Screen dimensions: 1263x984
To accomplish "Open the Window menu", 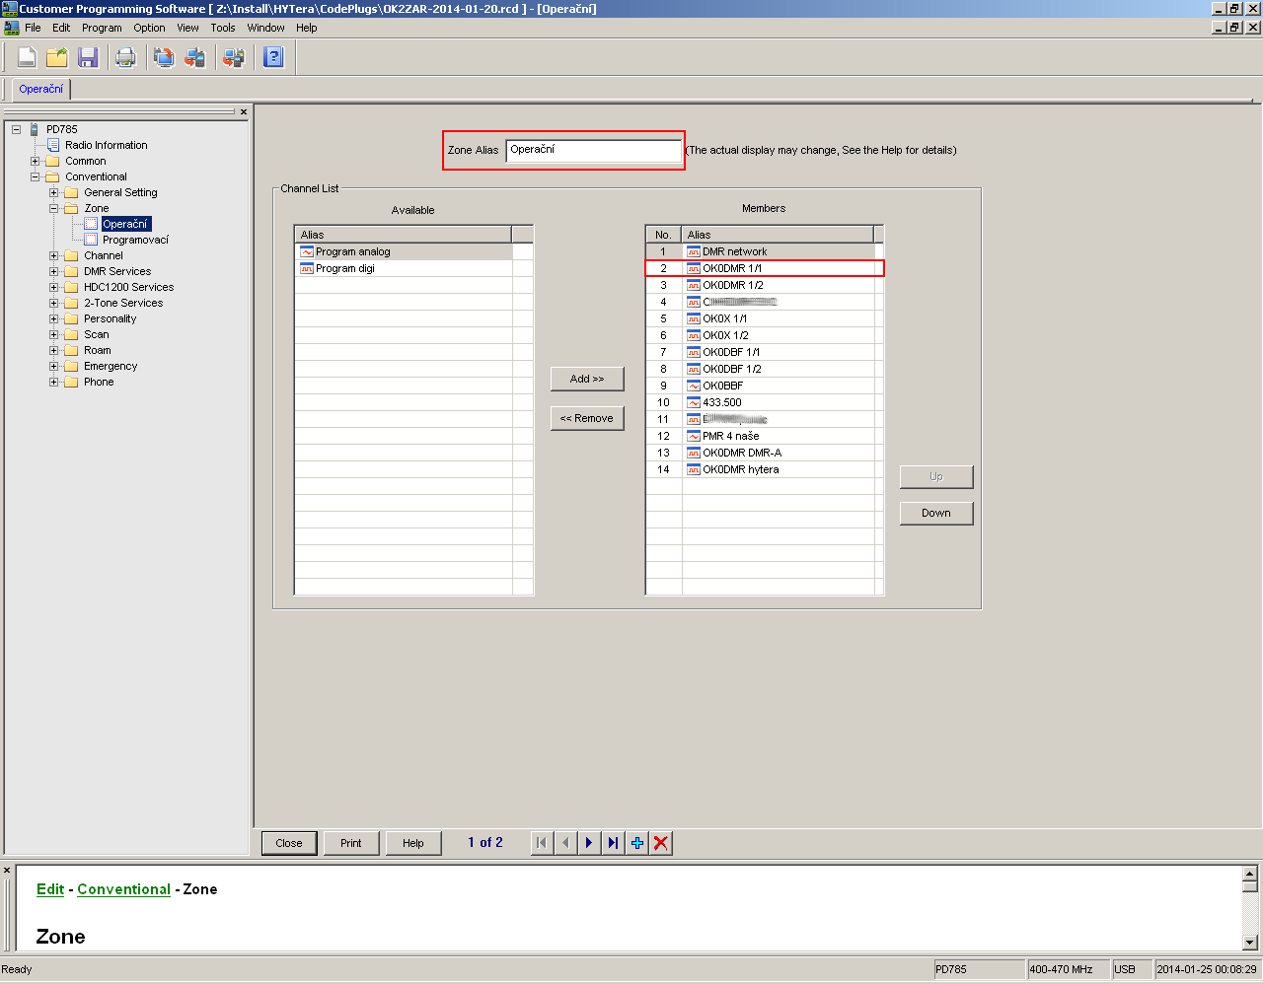I will click(265, 28).
